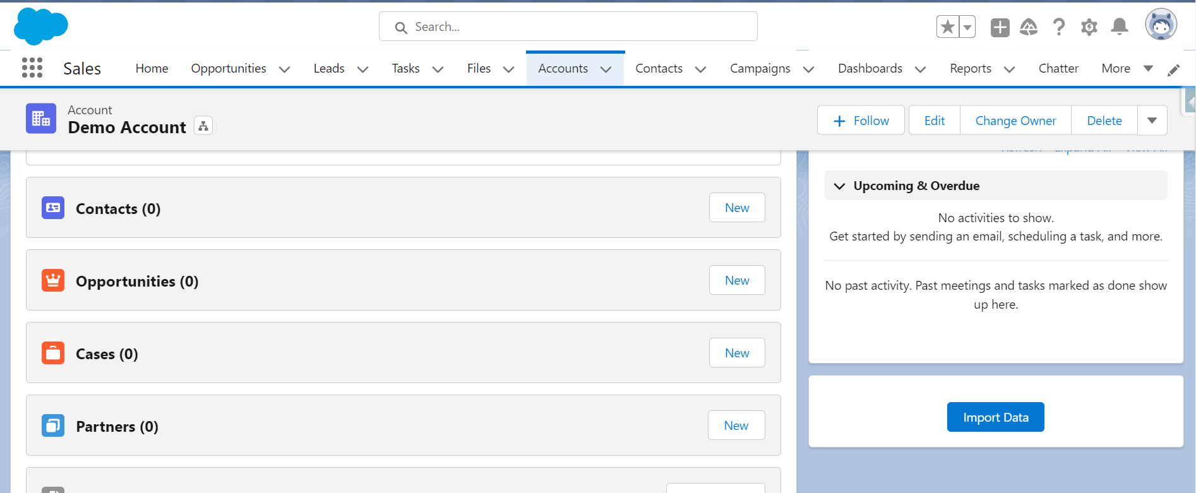Edit the navigation bar pencil icon
The image size is (1196, 493).
[x=1174, y=69]
